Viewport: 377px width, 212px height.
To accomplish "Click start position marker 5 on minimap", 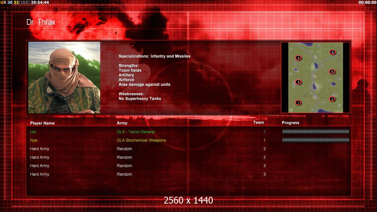I will click(332, 71).
